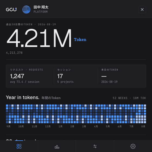Click the avg 73.4 / session text
Screen dimensions: 152x152
point(25,82)
